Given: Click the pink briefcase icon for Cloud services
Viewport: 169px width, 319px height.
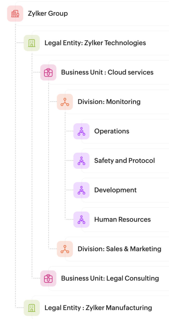Looking at the screenshot, I should point(48,72).
